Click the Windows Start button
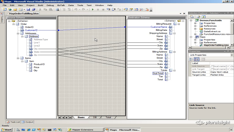The image size is (234, 132). pyautogui.click(x=6, y=130)
